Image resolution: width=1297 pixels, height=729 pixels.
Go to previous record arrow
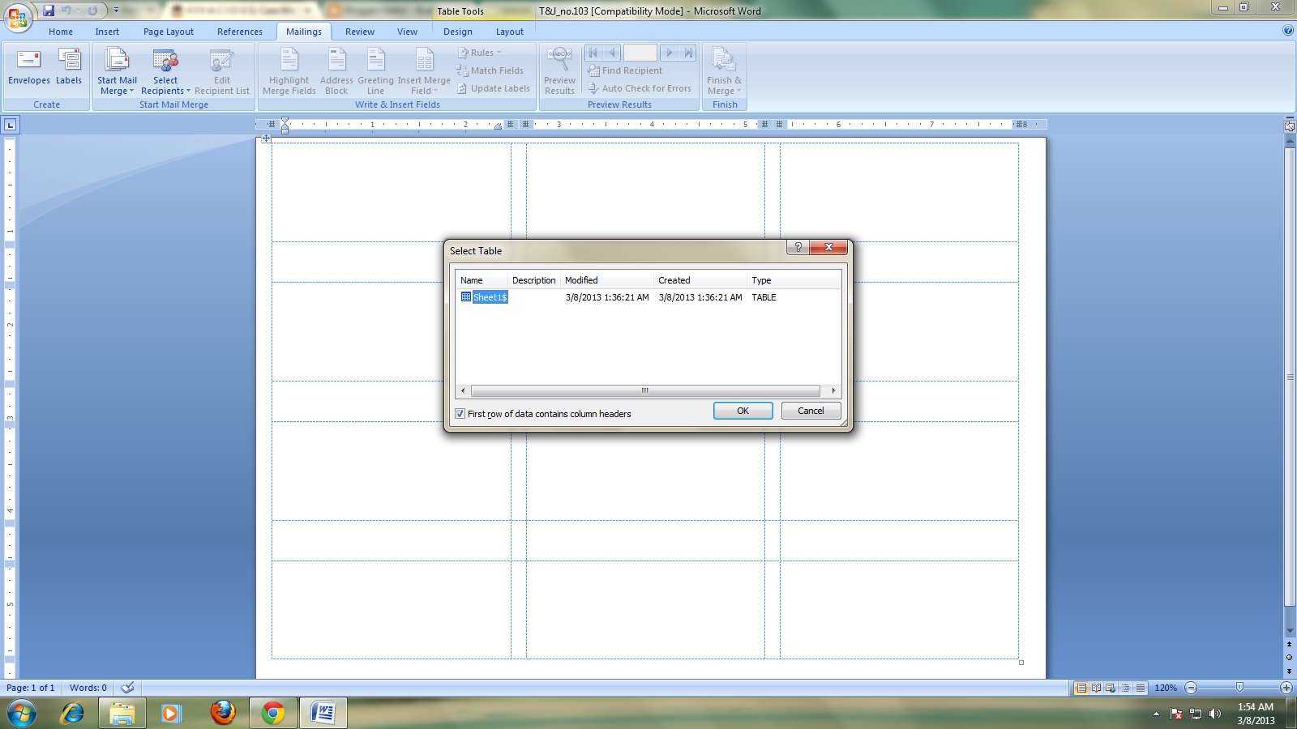click(x=612, y=53)
